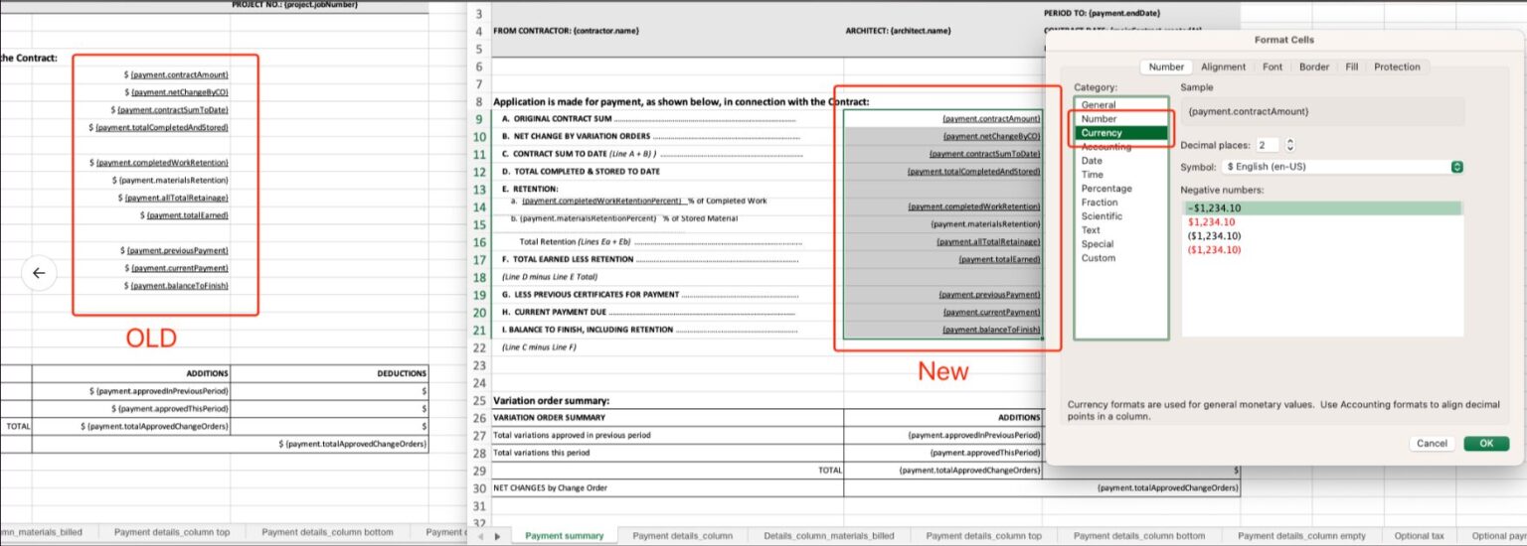Click the next-sheet arrow beside Payment summary tab
The image size is (1527, 546).
[x=498, y=535]
